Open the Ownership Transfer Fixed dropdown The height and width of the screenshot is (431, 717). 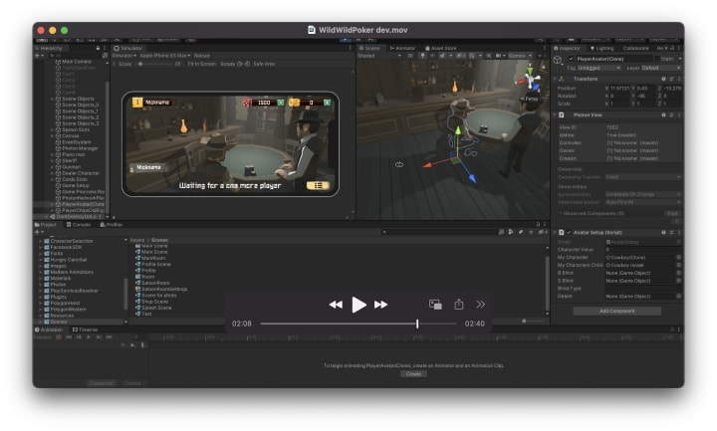coord(643,177)
